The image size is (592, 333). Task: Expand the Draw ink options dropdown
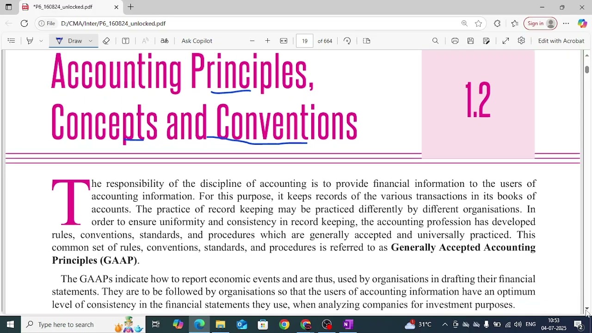tap(91, 41)
